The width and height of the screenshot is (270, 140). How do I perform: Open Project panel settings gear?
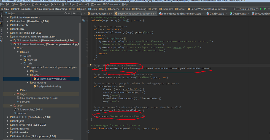(74, 13)
